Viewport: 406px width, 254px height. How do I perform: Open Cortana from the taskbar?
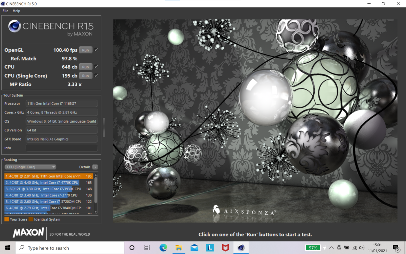(132, 248)
